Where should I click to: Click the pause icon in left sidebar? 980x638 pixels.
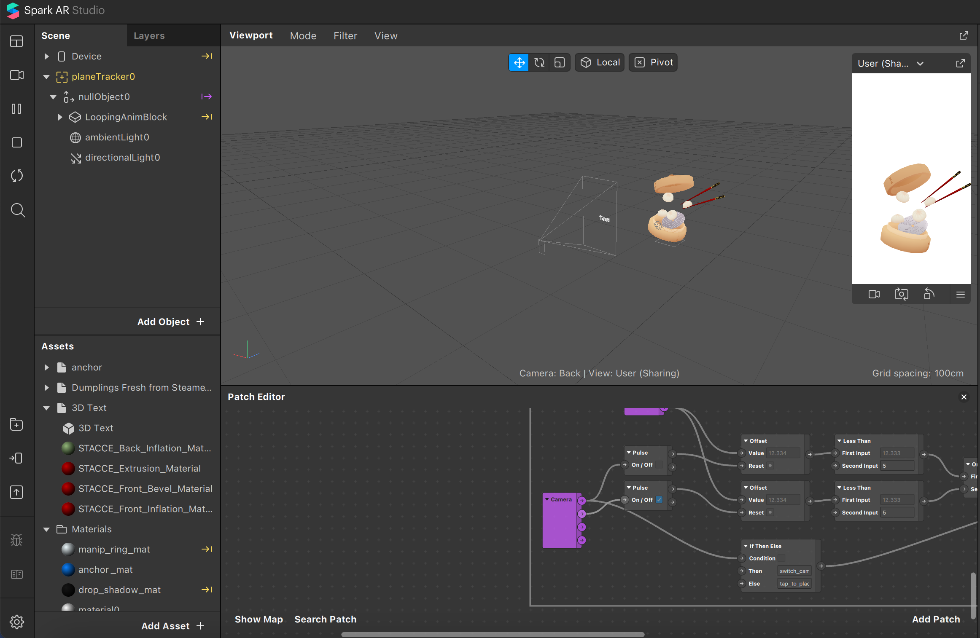(x=17, y=109)
